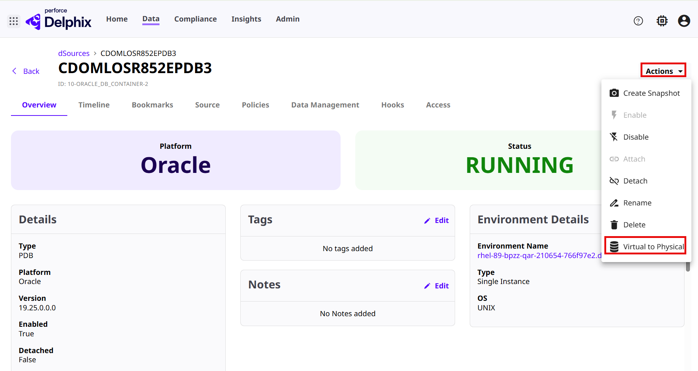Click the Delphix logo

point(59,19)
